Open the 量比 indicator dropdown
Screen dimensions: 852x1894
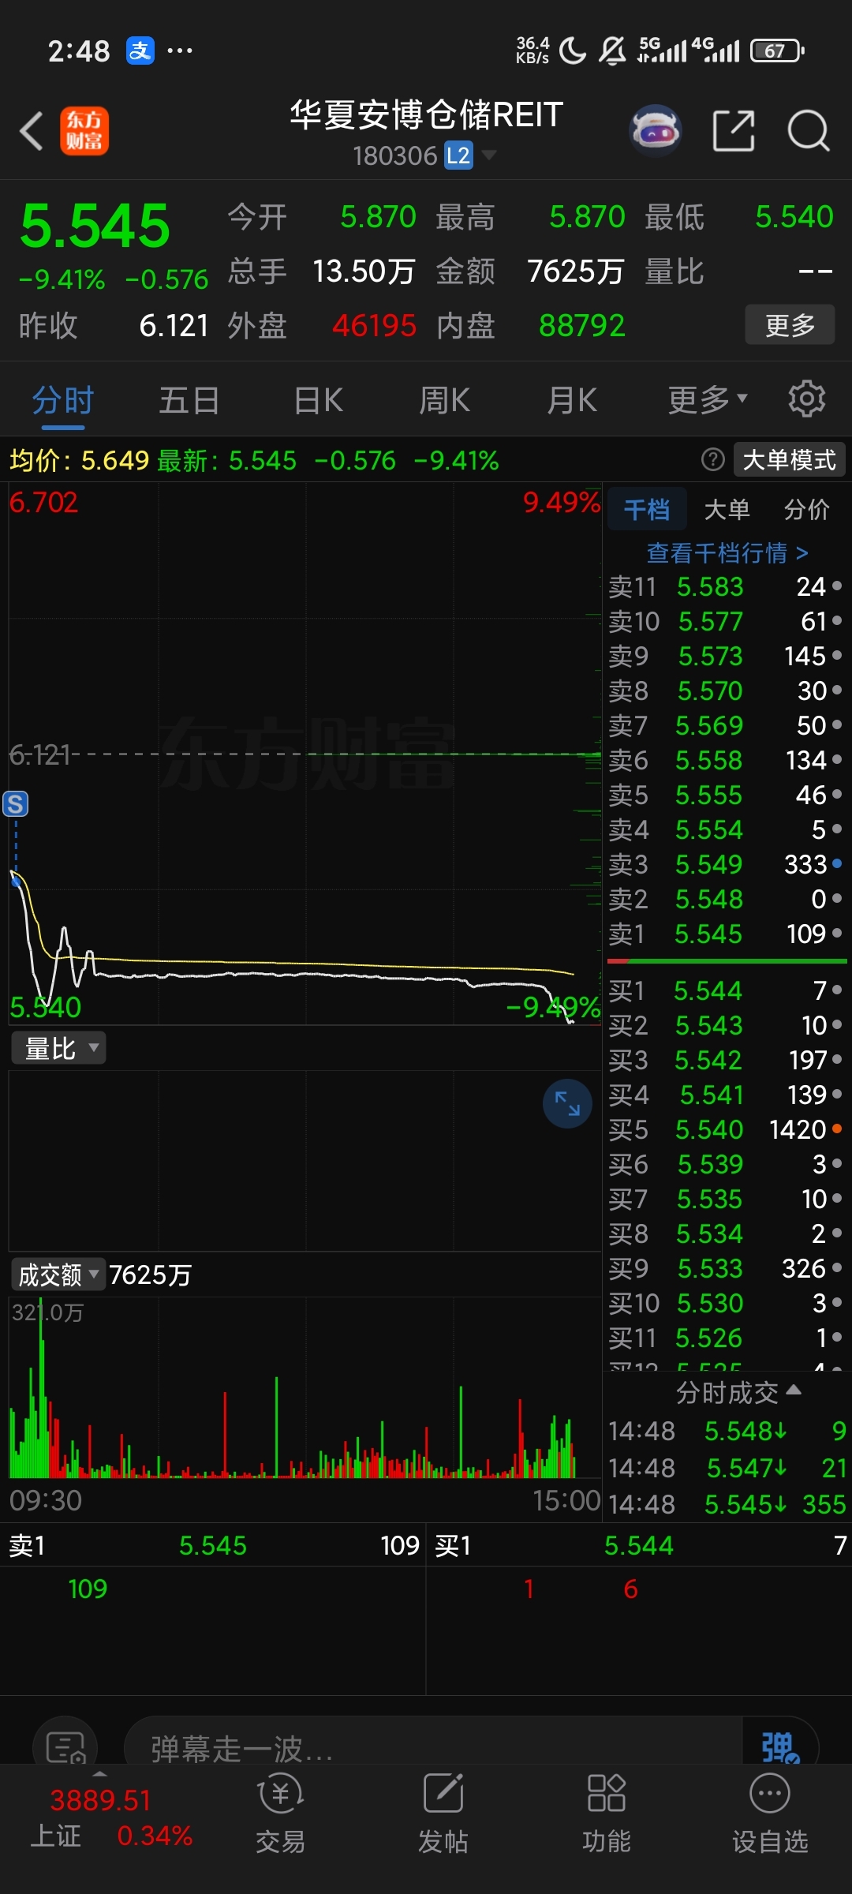[58, 1048]
